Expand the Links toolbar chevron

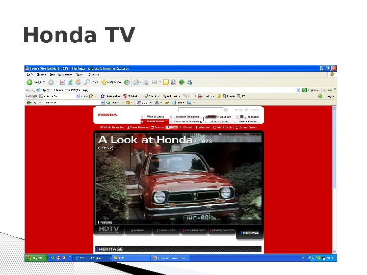tap(335, 89)
